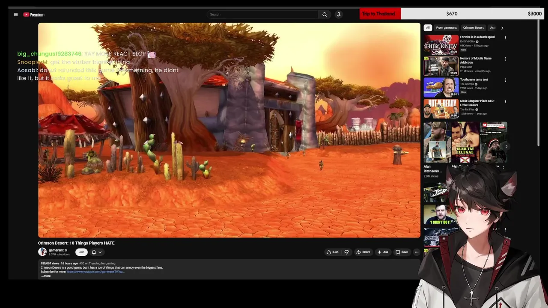The image size is (548, 308).
Task: Open the gameranxTV subscribe link
Action: click(95, 272)
